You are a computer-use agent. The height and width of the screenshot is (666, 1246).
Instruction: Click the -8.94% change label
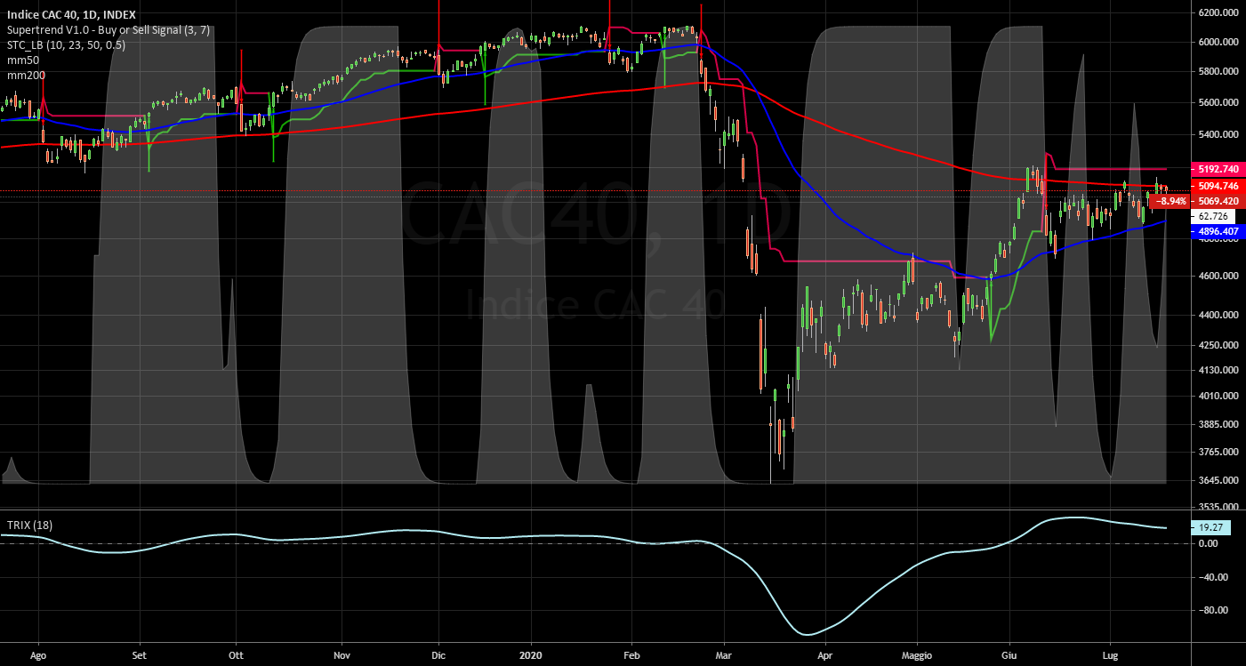tap(1171, 201)
